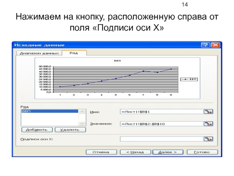
Task: Click the Подписи оси X label
Action: [37, 139]
